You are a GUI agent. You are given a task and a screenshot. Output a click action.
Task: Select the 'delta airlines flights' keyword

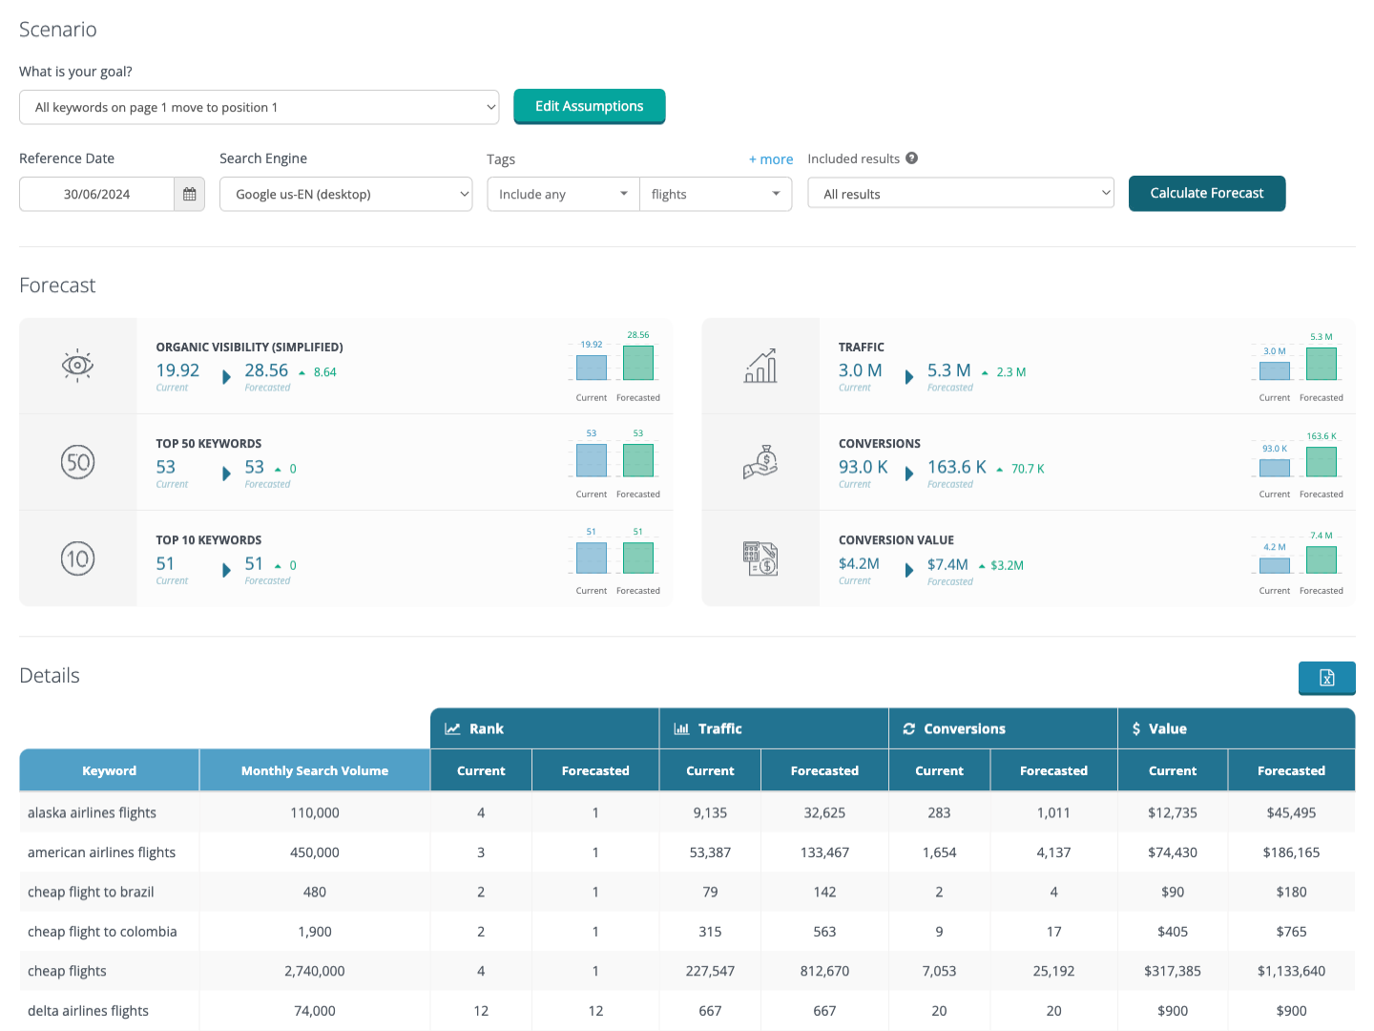(x=88, y=1011)
